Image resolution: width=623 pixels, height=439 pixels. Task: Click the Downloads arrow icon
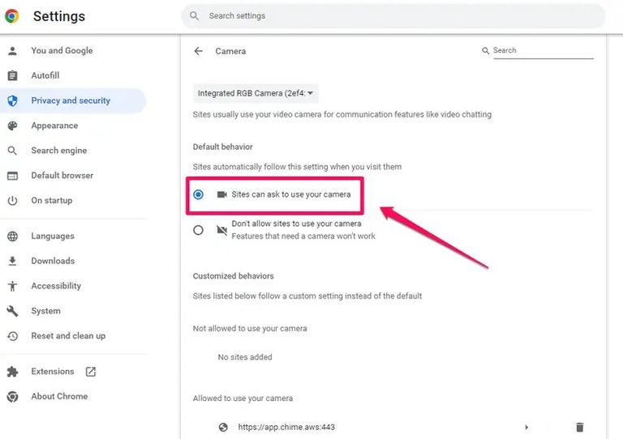point(13,261)
